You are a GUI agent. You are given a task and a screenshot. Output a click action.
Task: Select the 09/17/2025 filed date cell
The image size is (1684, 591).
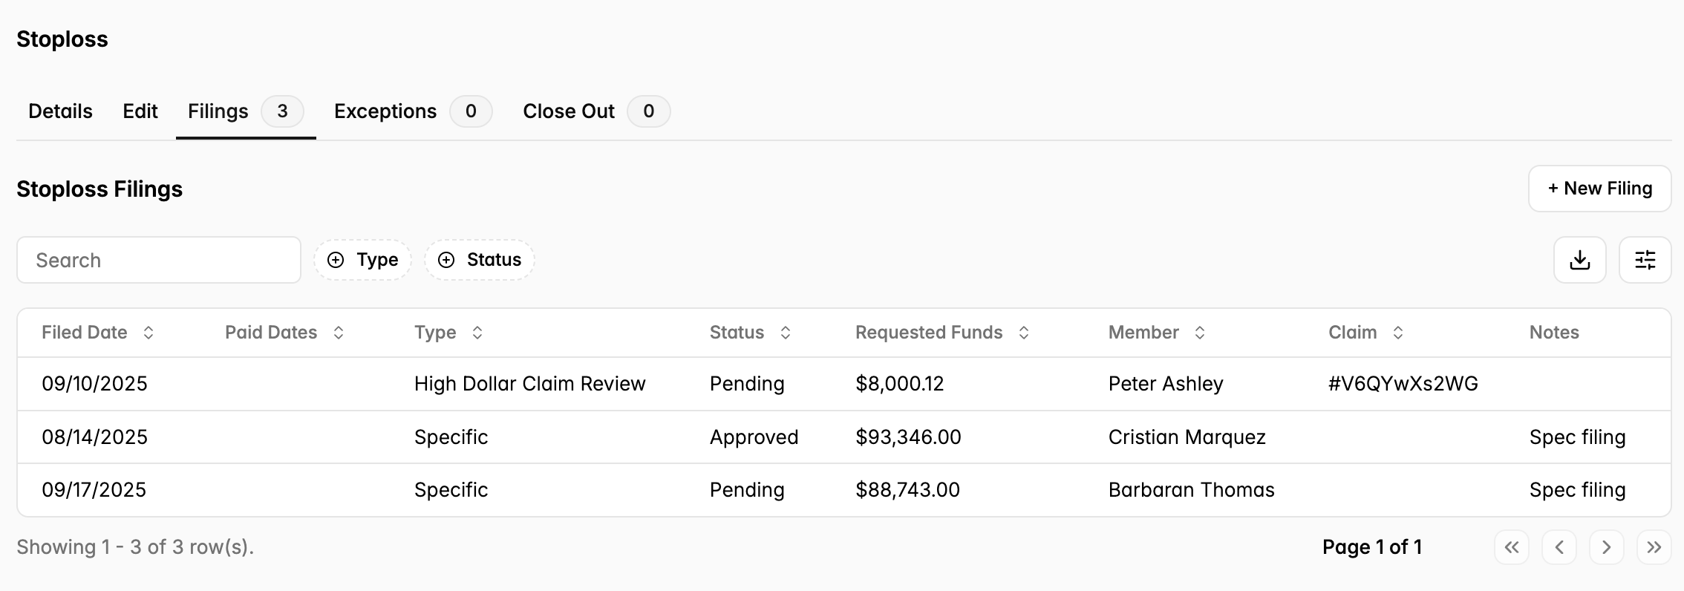click(94, 490)
